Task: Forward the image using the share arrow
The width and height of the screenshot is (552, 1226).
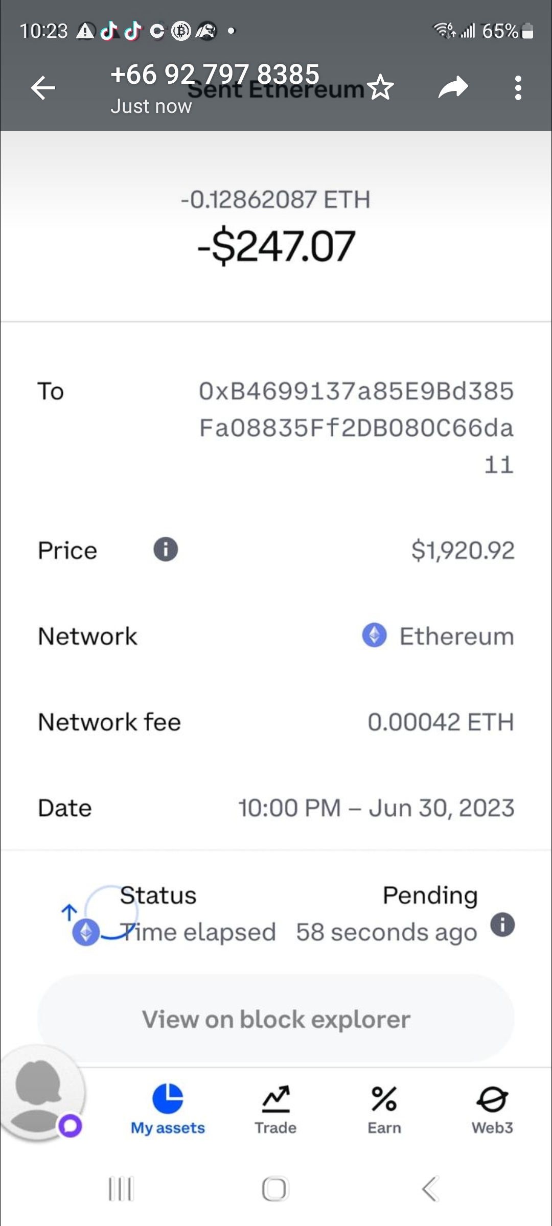Action: coord(453,87)
